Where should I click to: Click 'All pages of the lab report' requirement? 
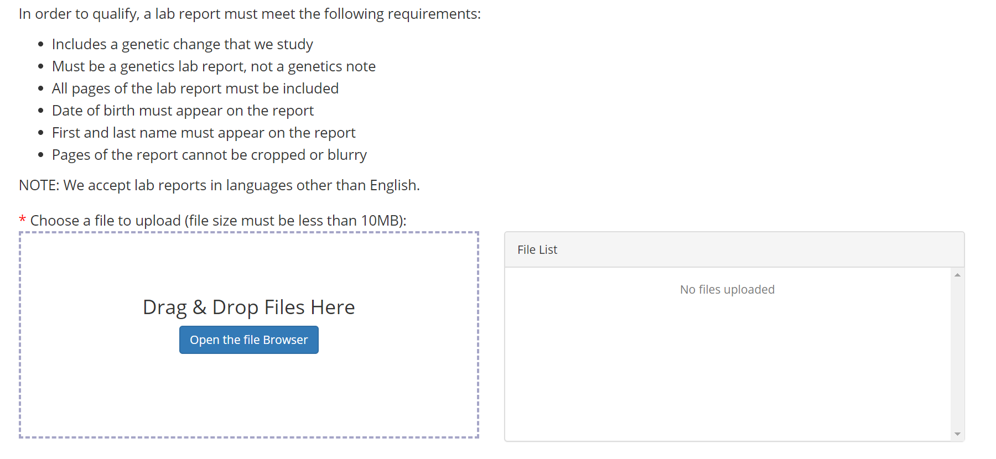[195, 88]
